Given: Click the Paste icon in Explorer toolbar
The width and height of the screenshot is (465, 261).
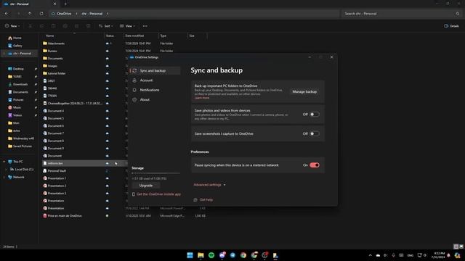Looking at the screenshot, I should [x=53, y=26].
